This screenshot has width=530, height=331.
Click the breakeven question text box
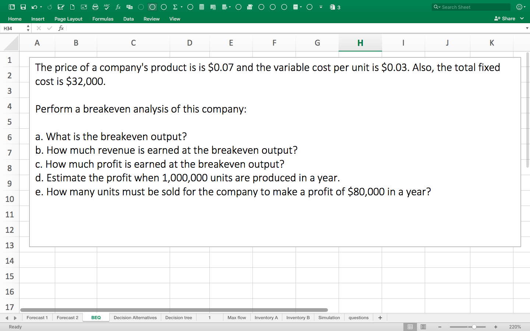pos(275,152)
